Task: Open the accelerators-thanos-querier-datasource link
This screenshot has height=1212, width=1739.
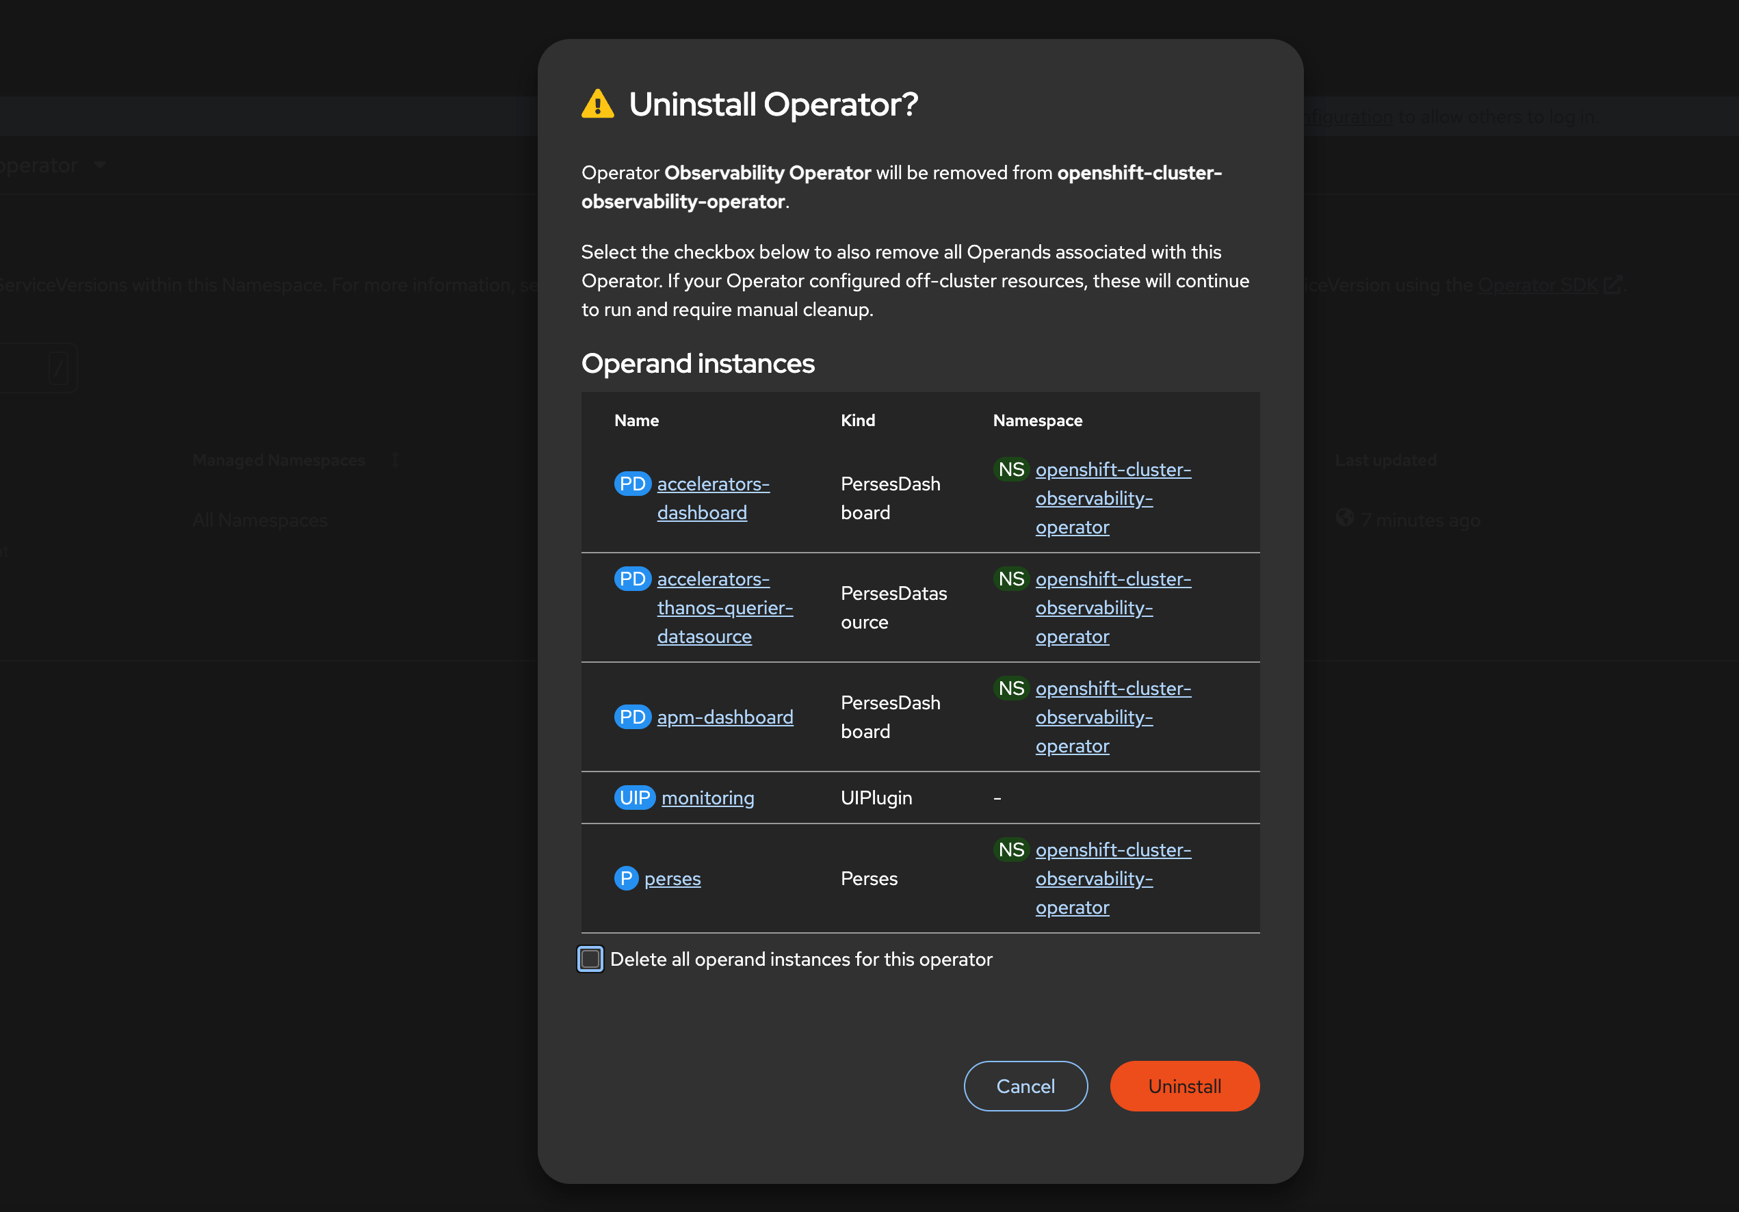Action: click(724, 608)
